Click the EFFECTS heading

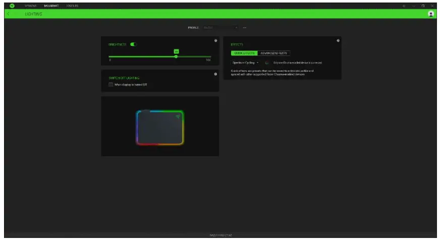(237, 44)
